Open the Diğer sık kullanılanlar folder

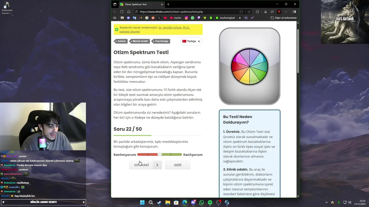click(x=284, y=18)
